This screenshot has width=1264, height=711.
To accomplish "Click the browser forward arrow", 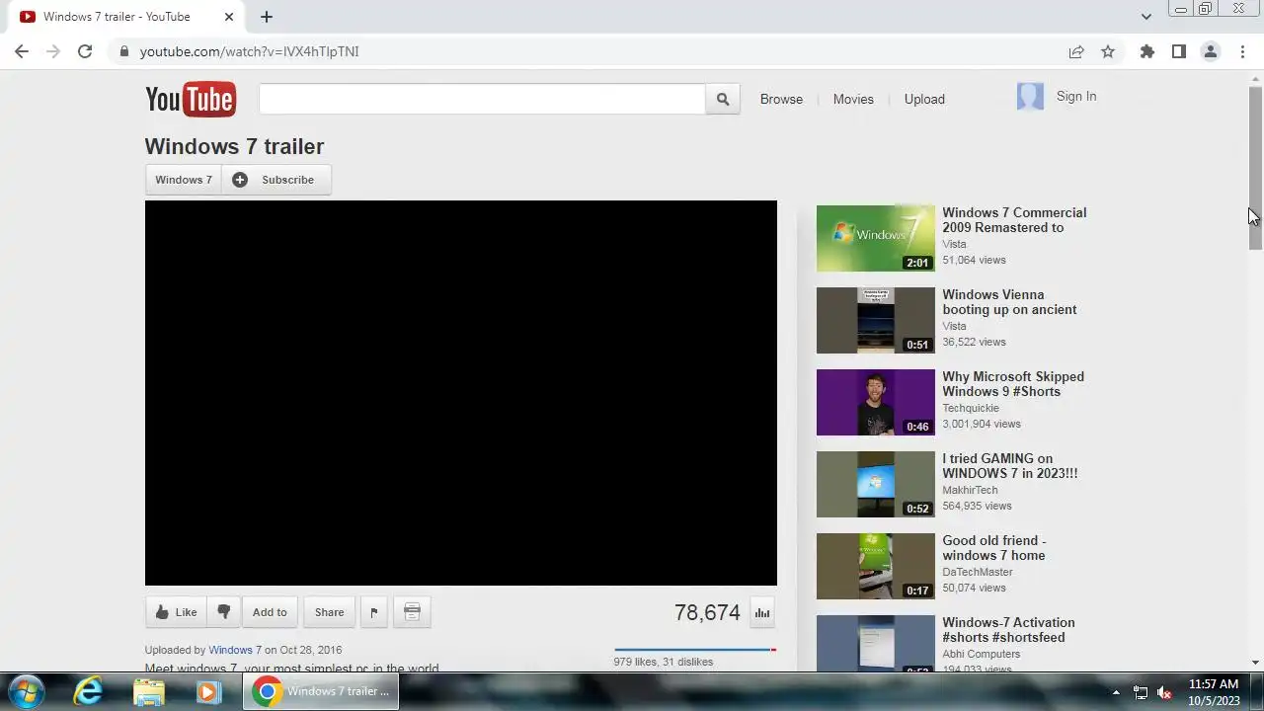I will tap(53, 51).
